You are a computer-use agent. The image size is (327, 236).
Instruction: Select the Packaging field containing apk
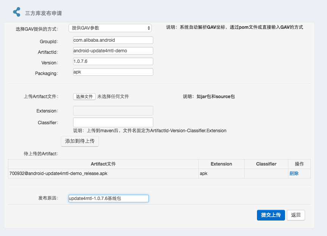113,72
